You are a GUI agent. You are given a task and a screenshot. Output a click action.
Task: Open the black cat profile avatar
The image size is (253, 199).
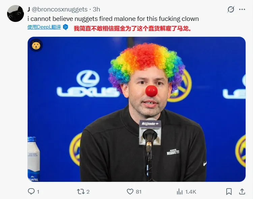[x=16, y=13]
